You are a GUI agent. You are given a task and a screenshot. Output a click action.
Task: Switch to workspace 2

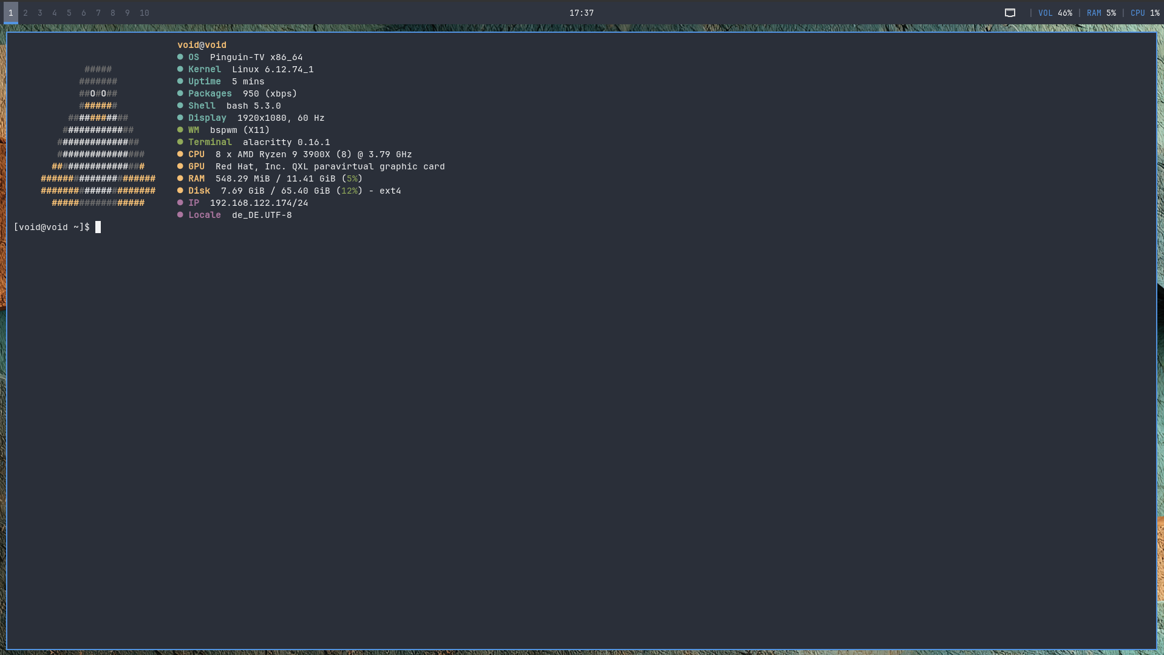[x=26, y=13]
